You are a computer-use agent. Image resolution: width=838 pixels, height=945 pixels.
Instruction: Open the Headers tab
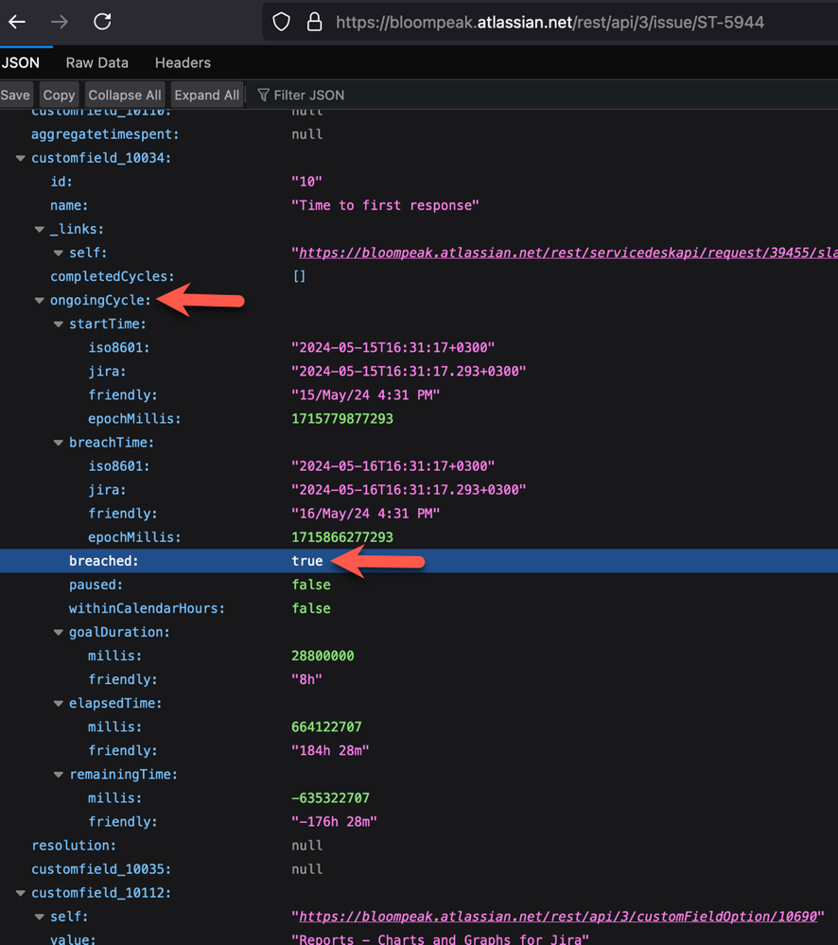pyautogui.click(x=183, y=62)
